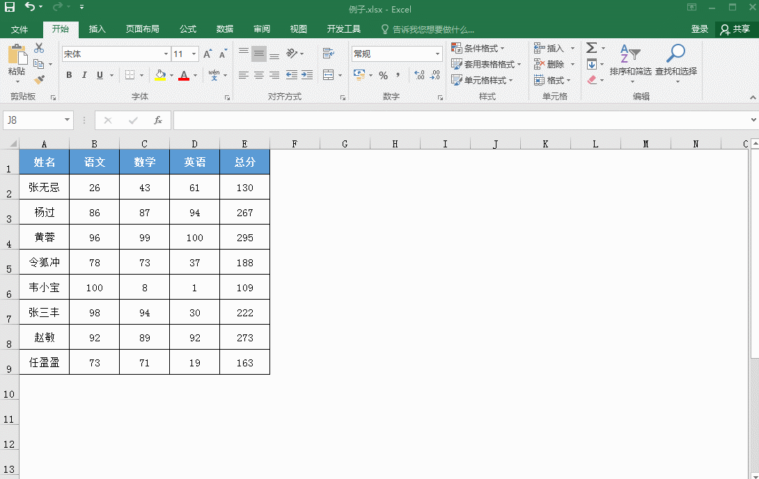Click the Undo arrow icon
The height and width of the screenshot is (479, 759).
(30, 7)
